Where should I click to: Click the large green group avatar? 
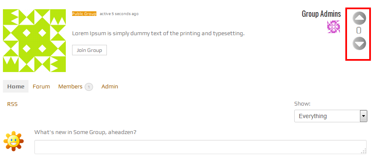click(34, 41)
